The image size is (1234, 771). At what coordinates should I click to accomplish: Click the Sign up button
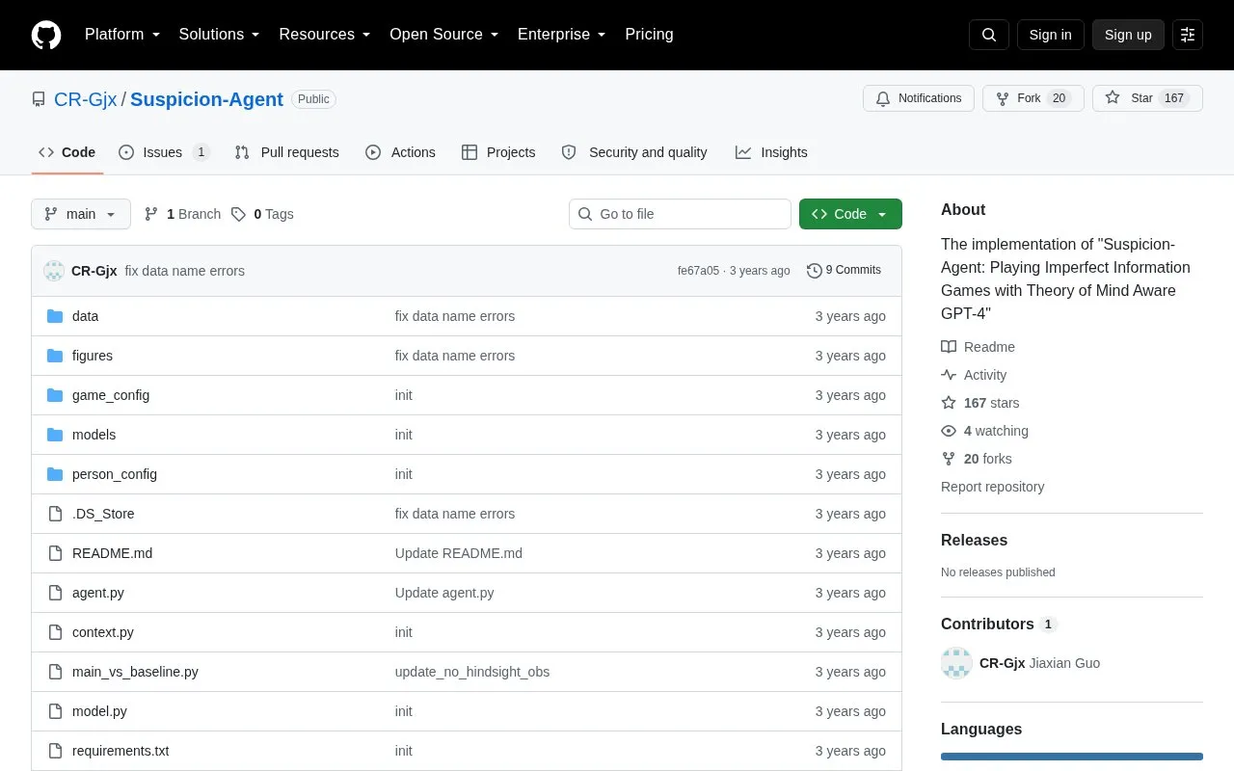(1128, 35)
